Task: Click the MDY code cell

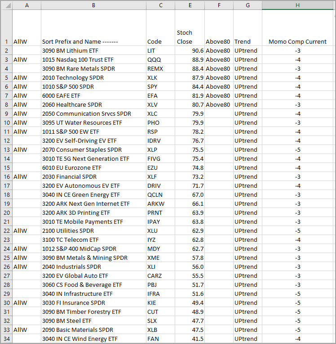Action: pyautogui.click(x=161, y=249)
